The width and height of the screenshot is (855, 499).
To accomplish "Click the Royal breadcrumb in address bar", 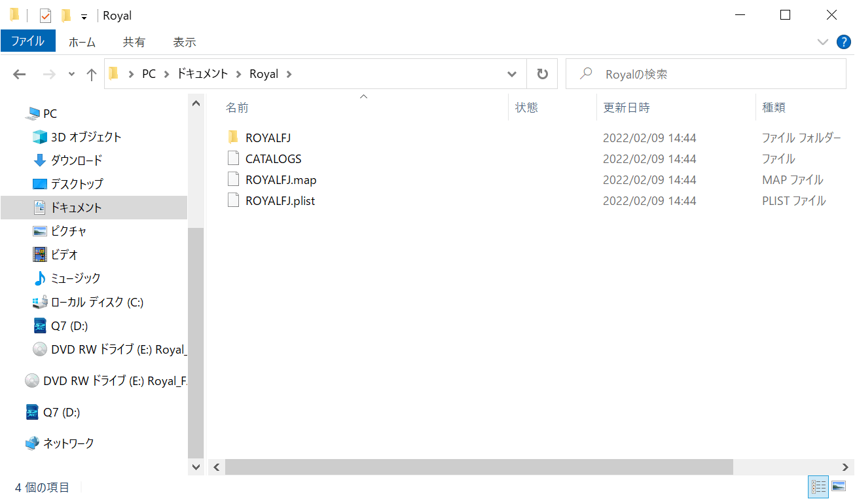I will (x=264, y=74).
